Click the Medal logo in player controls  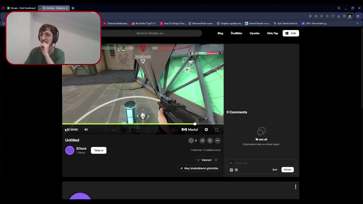point(190,129)
